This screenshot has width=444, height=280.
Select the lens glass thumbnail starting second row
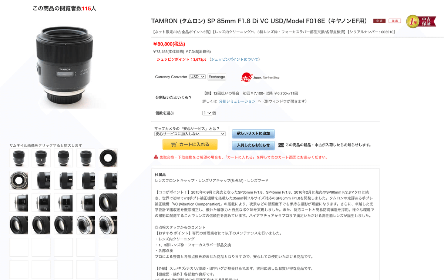[x=19, y=180]
